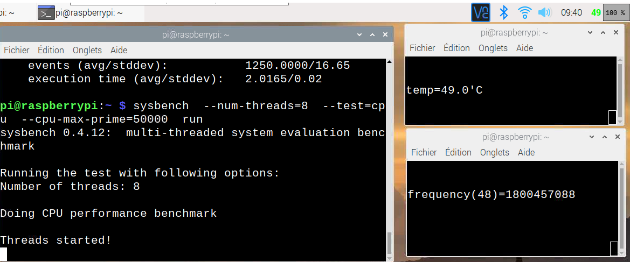
Task: Click the frequency terminal vertical scrollbar
Action: (x=622, y=208)
